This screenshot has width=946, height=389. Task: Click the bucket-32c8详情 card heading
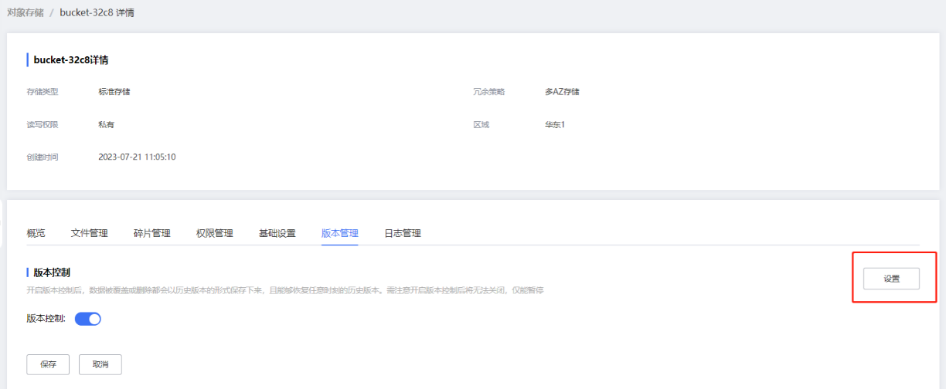click(x=70, y=59)
